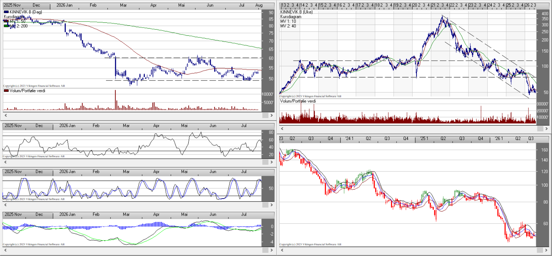
Task: Click the "MV 2: 40" label in the weekly chart
Action: click(x=288, y=26)
